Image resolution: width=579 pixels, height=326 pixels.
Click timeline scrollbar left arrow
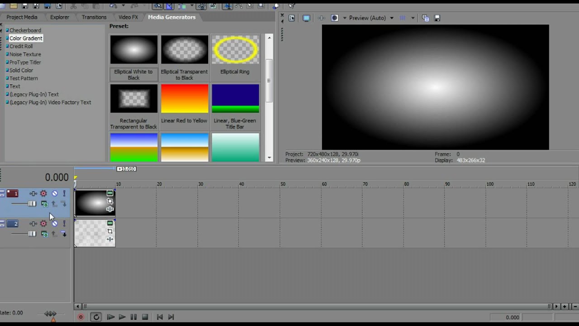point(77,307)
